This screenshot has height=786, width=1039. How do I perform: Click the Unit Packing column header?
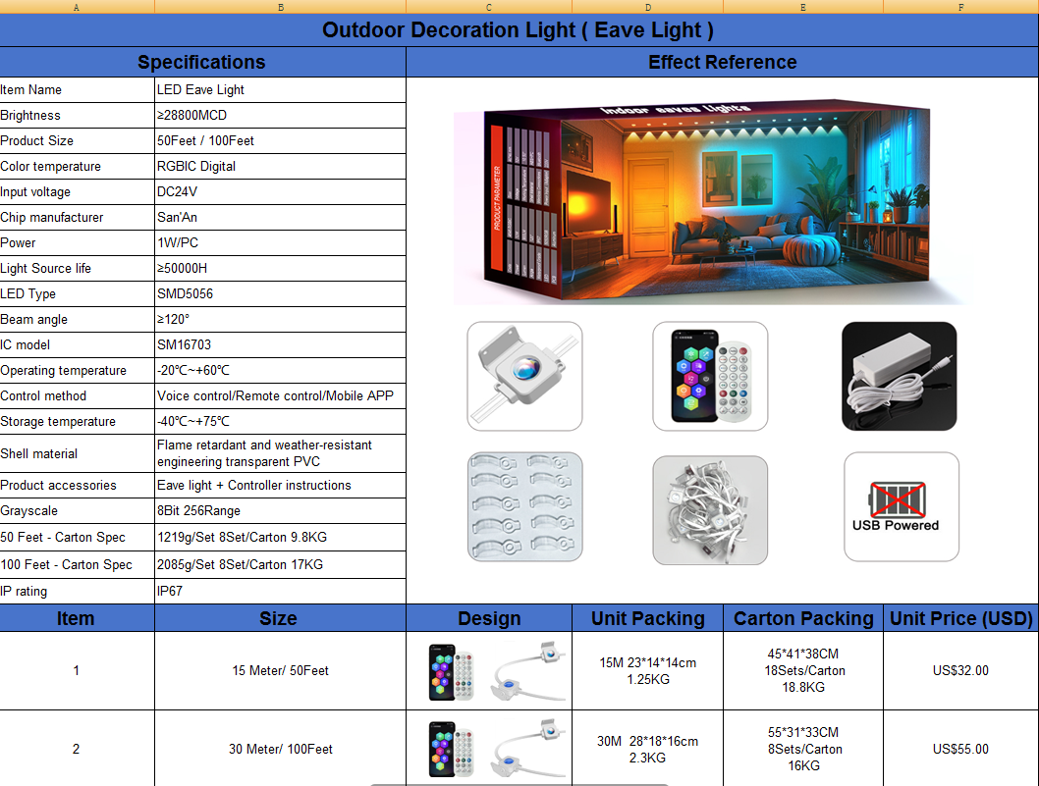647,618
